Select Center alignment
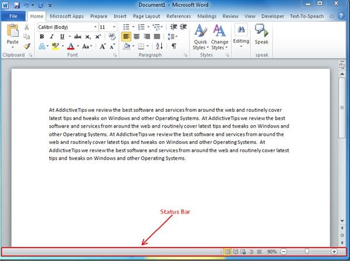 point(137,36)
